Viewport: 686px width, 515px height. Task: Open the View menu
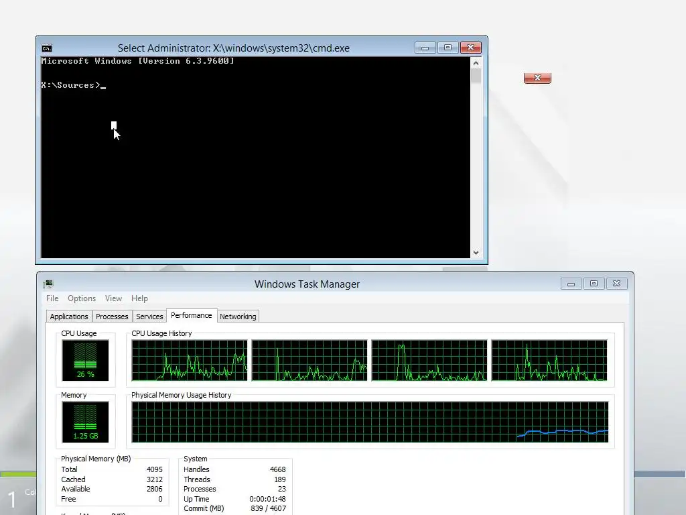click(x=113, y=298)
